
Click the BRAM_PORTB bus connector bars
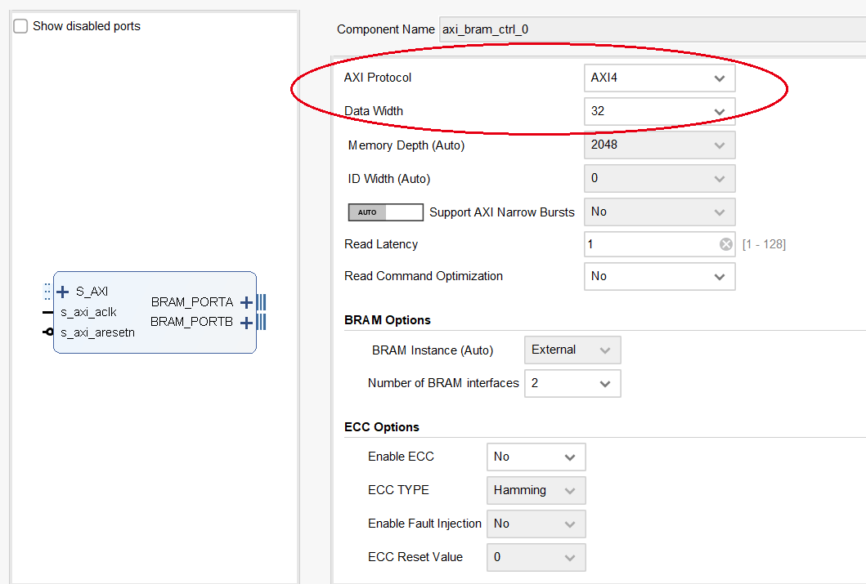coord(261,322)
